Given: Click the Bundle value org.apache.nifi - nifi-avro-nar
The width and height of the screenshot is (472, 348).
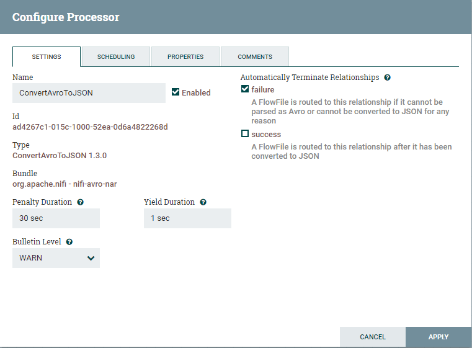Looking at the screenshot, I should (x=65, y=184).
